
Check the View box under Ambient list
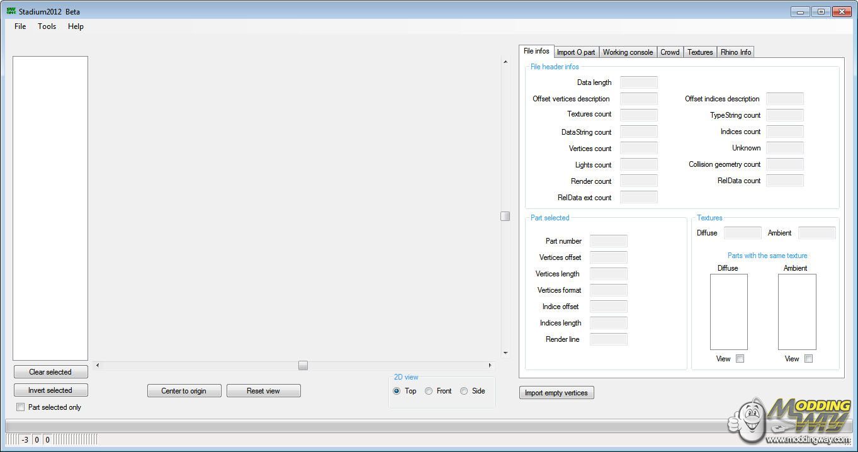[808, 359]
